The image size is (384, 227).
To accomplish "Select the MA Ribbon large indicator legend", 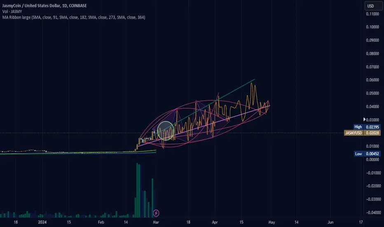I will (74, 17).
